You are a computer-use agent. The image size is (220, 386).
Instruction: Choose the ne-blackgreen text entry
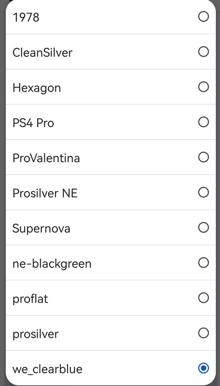(x=52, y=264)
